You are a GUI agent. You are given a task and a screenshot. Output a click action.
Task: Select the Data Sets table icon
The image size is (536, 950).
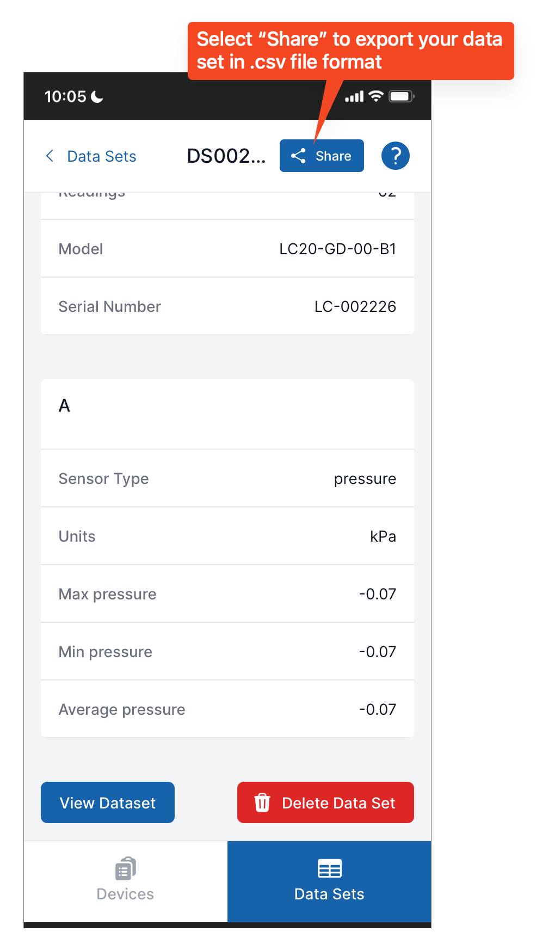pyautogui.click(x=329, y=868)
